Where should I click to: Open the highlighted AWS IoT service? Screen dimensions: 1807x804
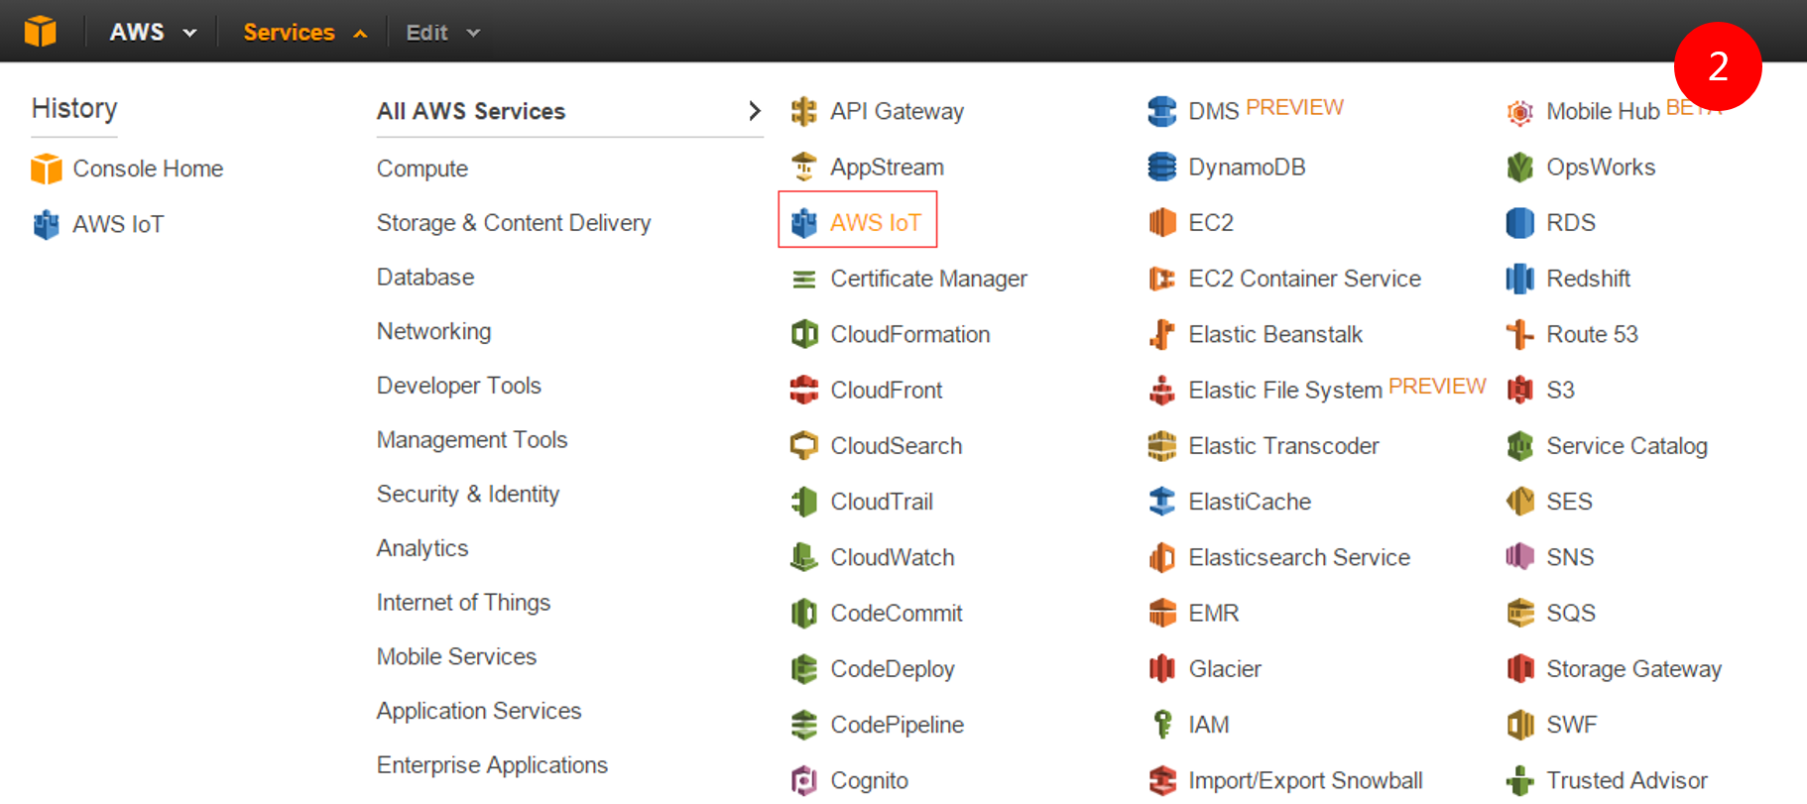click(x=858, y=220)
